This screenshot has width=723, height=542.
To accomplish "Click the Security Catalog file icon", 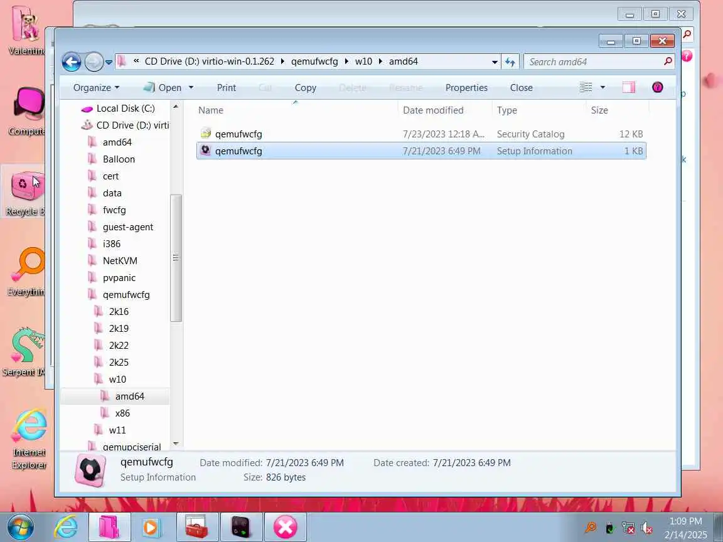I will (206, 134).
